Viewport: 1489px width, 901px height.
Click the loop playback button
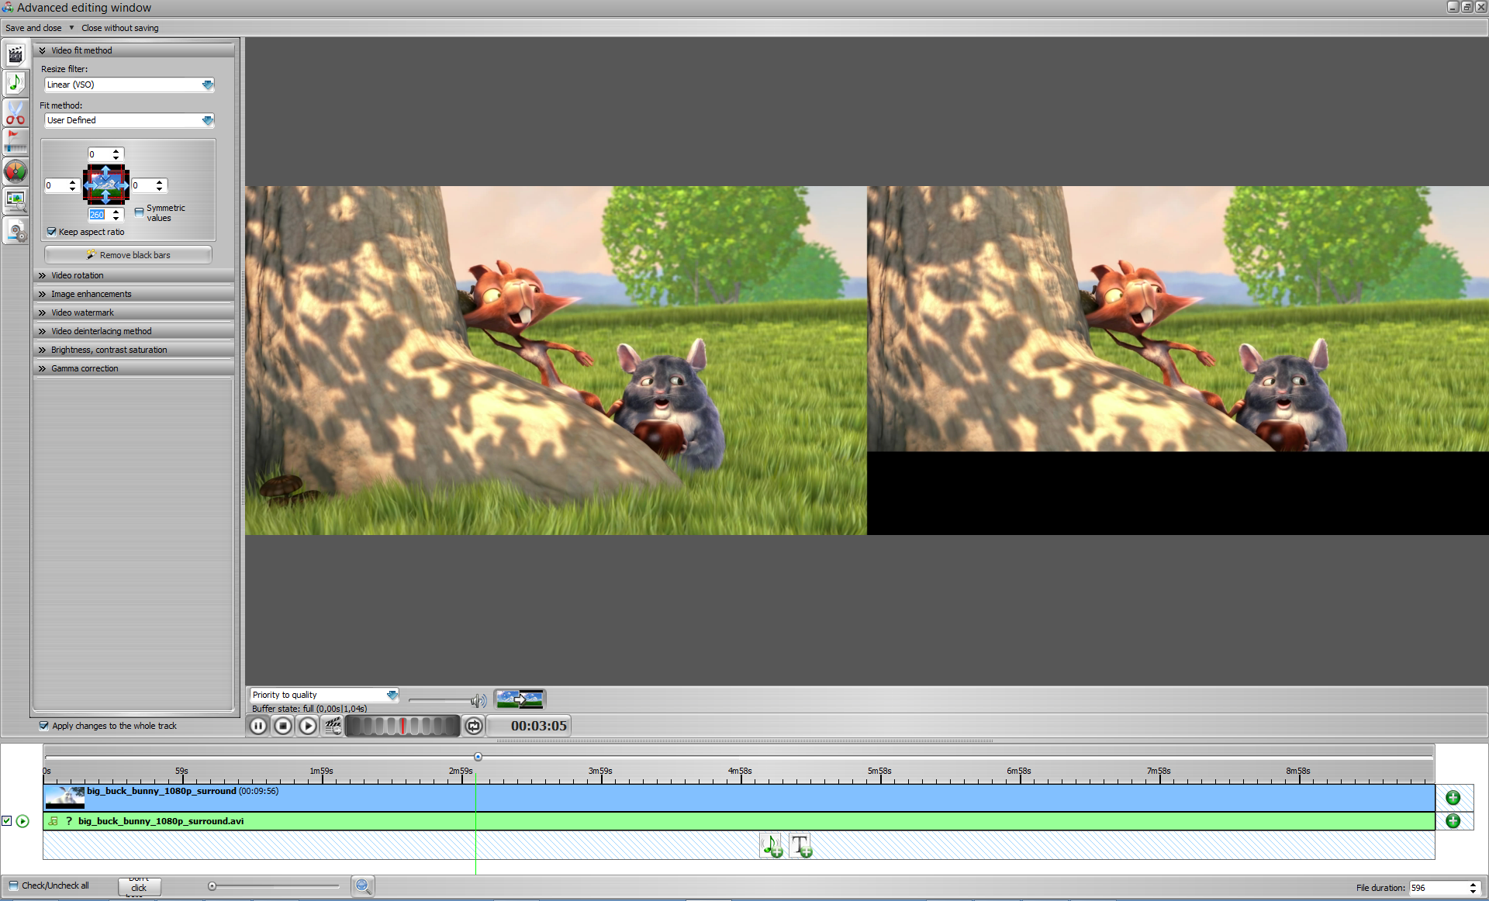point(474,726)
